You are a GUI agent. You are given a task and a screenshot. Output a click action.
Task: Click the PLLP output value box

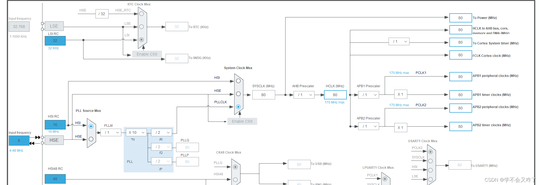(x=188, y=162)
